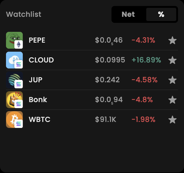Viewport: 184px width, 173px height.
Task: Click the CLOUD +16.89% change value
Action: click(146, 60)
